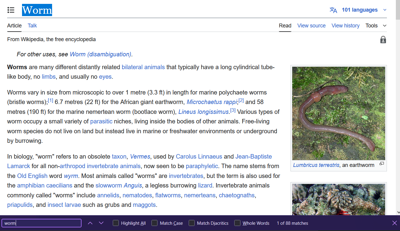The width and height of the screenshot is (400, 231).
Task: Go to next find match arrow
Action: point(101,223)
